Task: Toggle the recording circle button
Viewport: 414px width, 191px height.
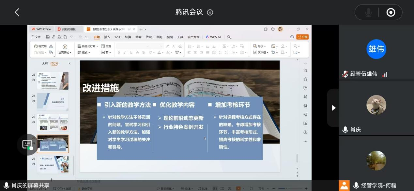Action: 391,12
